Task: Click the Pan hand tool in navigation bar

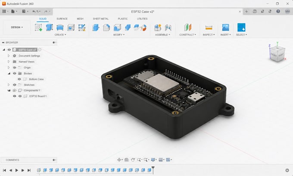Action: [133, 160]
